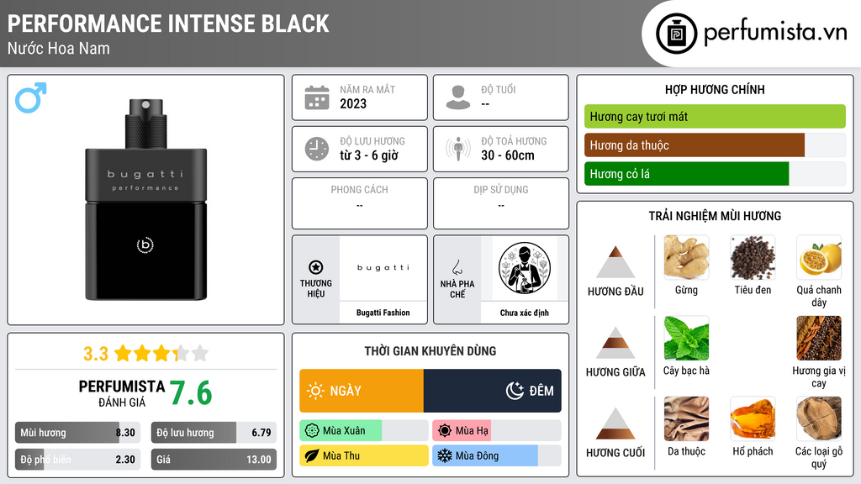This screenshot has height=484, width=861.
Task: Open the Bugatti Fashion brand link
Action: (x=383, y=313)
